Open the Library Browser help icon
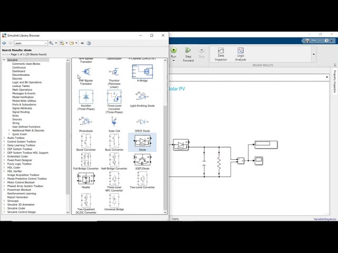This screenshot has height=253, width=338. tap(89, 43)
